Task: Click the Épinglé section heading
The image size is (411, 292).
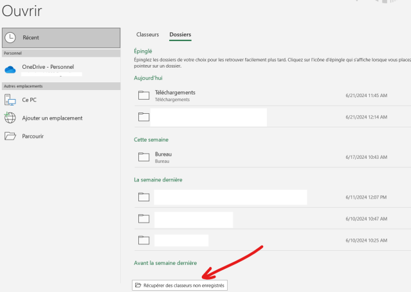Action: (x=143, y=51)
